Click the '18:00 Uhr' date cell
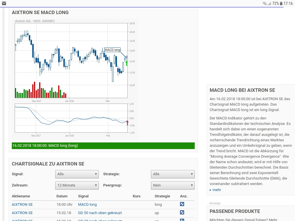The width and height of the screenshot is (295, 221). tap(64, 205)
